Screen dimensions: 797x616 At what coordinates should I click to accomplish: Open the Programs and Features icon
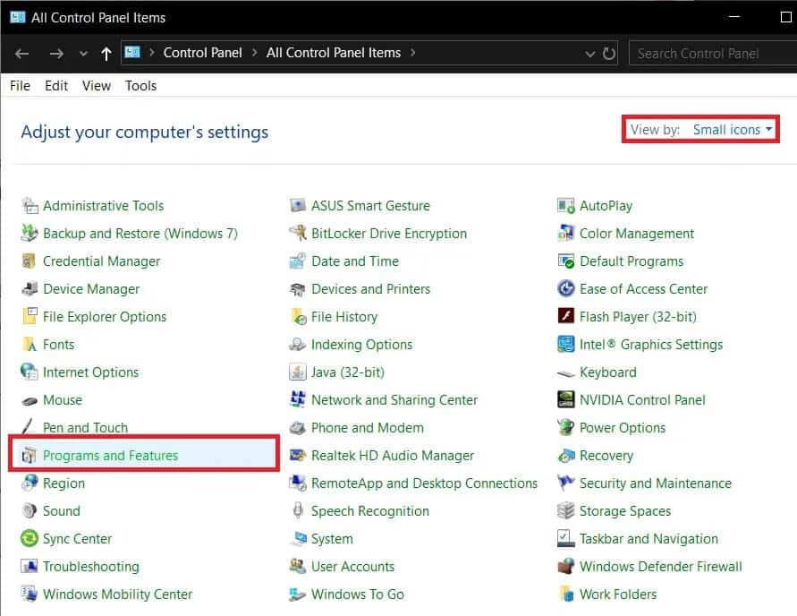30,455
